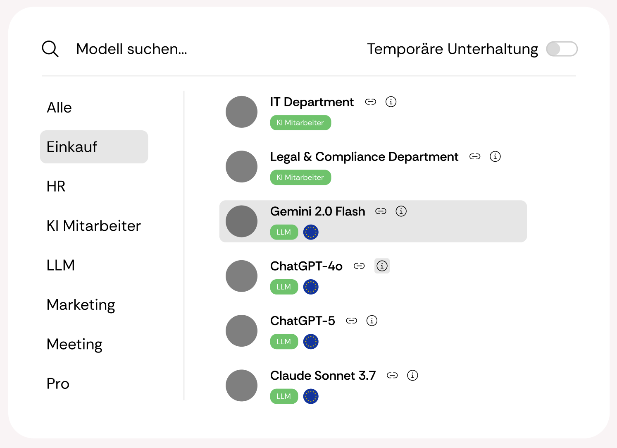Click the Gemini 2.0 Flash avatar

pos(242,221)
